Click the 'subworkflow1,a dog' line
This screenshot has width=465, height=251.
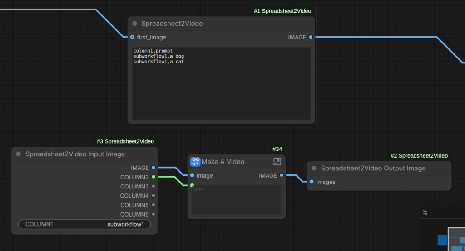158,56
